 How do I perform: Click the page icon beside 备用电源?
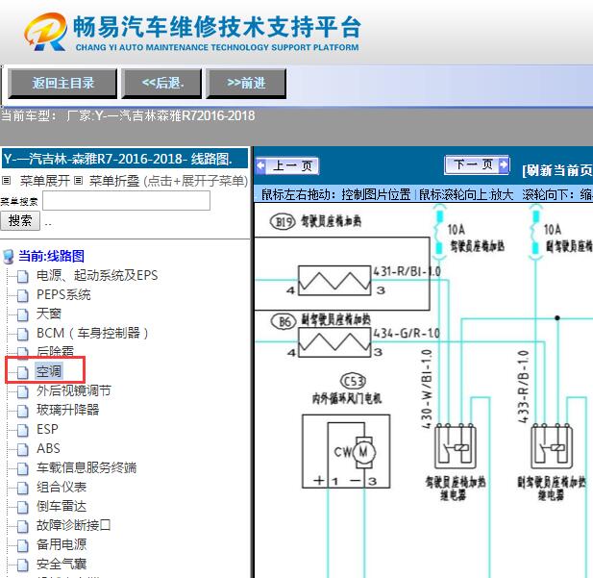click(23, 546)
